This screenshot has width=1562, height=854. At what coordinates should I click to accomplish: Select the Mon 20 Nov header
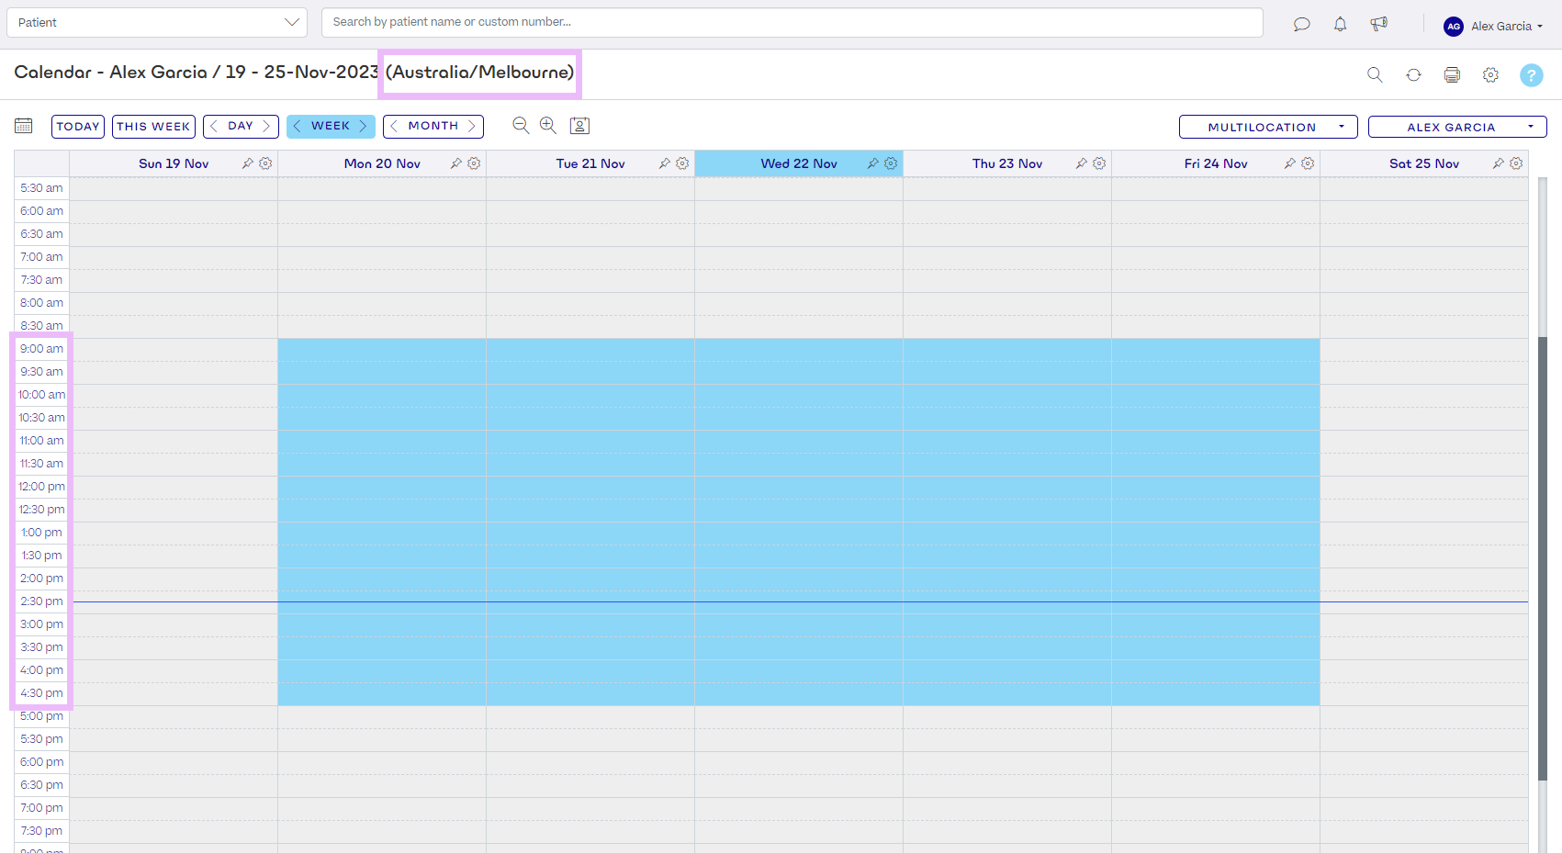click(382, 163)
